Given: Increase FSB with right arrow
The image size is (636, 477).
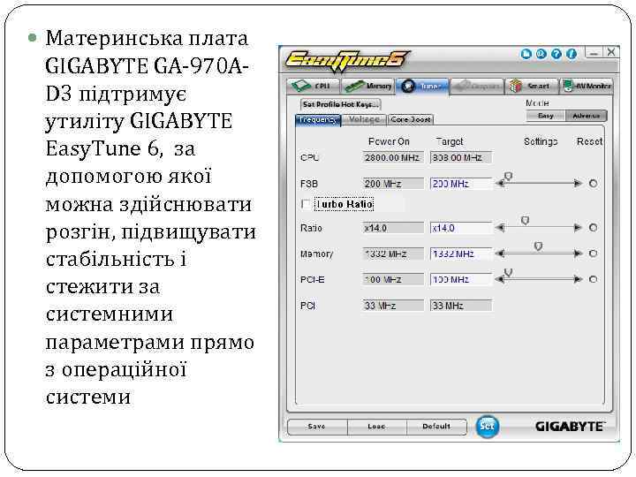Looking at the screenshot, I should tap(578, 184).
